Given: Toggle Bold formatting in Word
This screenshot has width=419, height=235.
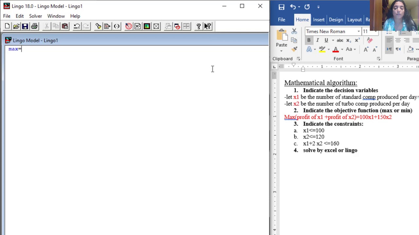Looking at the screenshot, I should pyautogui.click(x=309, y=40).
